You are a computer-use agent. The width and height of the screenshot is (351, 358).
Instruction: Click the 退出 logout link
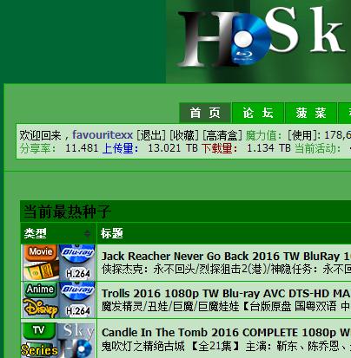click(151, 135)
